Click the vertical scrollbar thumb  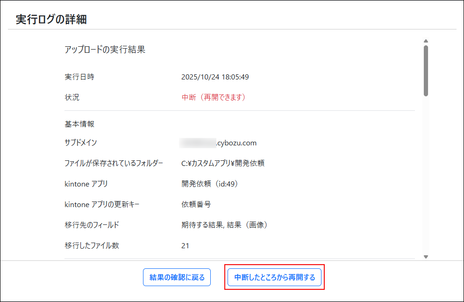pyautogui.click(x=426, y=70)
